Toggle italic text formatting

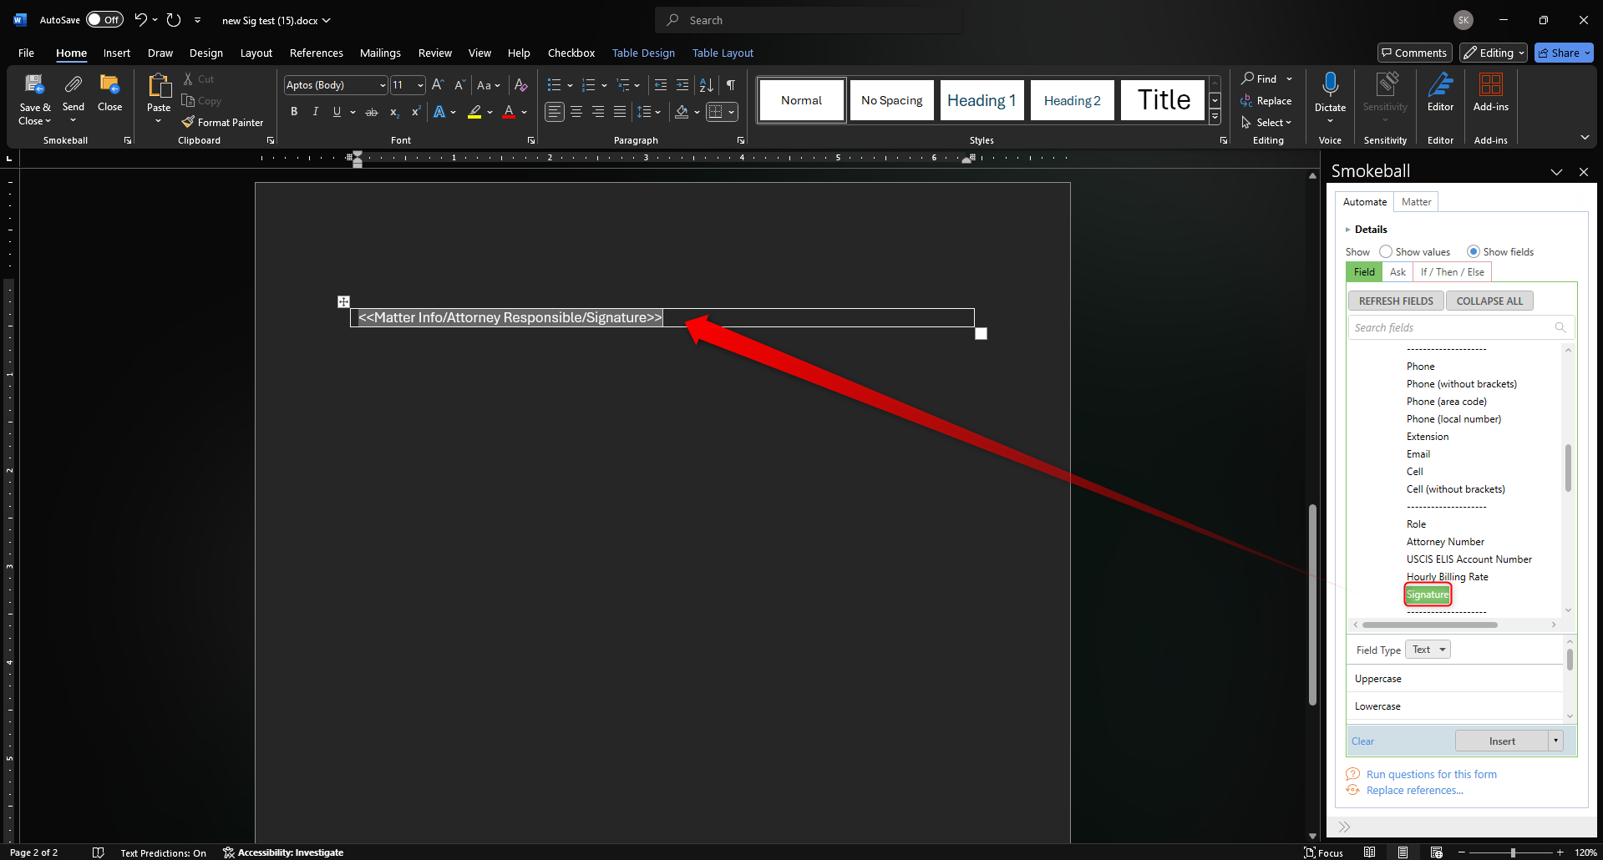coord(315,112)
